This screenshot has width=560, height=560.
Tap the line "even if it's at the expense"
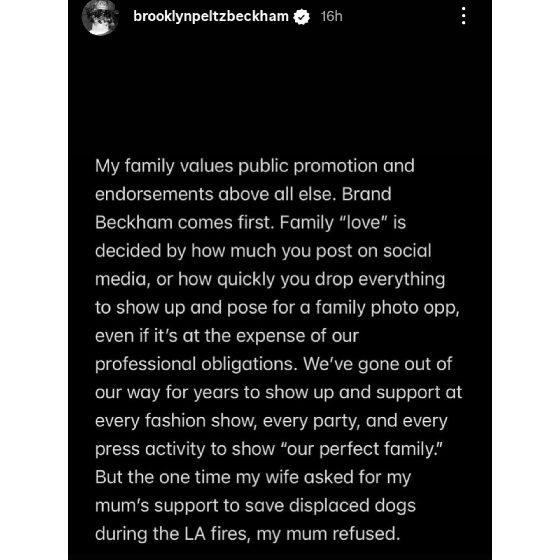(227, 336)
